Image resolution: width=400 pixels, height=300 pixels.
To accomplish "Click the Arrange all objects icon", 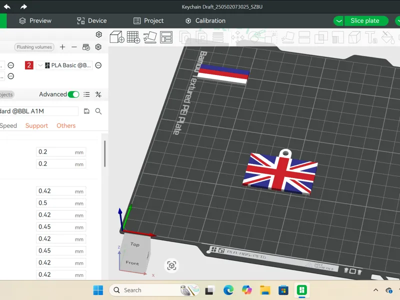I will [166, 37].
